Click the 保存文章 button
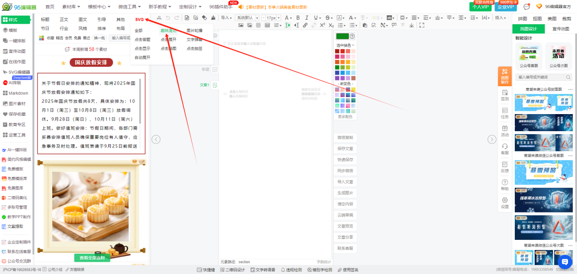 pos(345,149)
